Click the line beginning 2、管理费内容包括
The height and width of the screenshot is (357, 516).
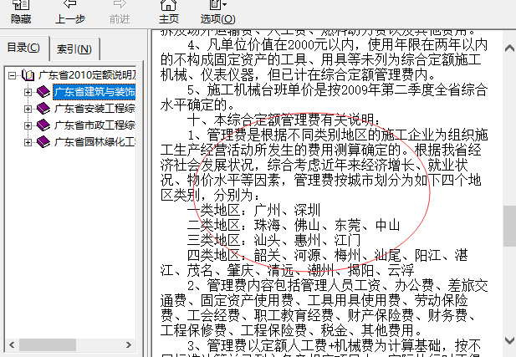coord(337,286)
